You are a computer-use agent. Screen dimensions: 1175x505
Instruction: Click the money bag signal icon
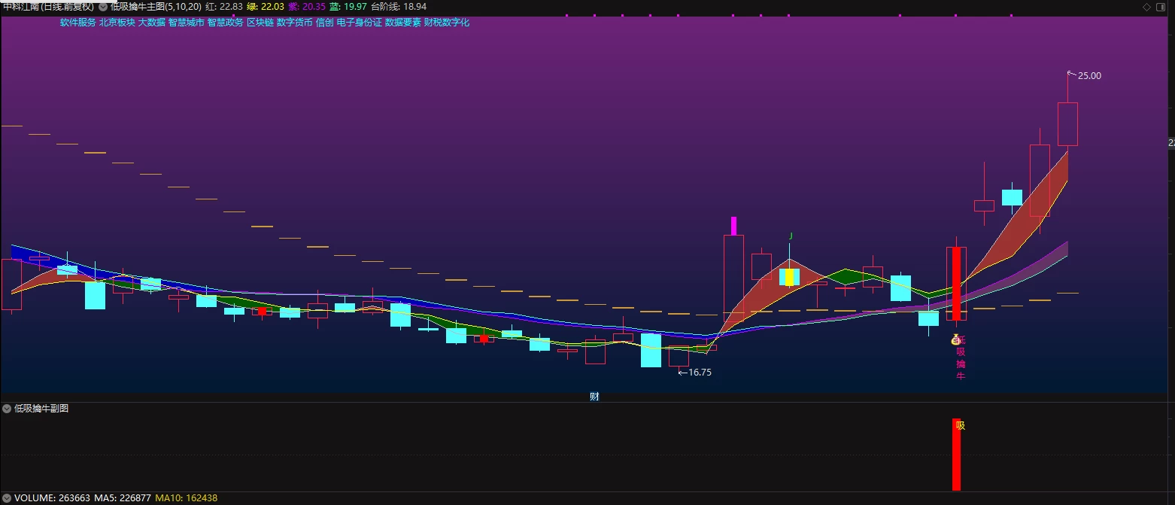[x=955, y=339]
